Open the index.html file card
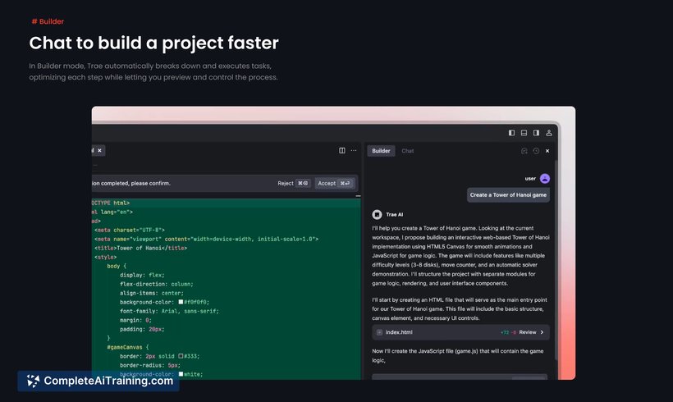 pos(460,332)
